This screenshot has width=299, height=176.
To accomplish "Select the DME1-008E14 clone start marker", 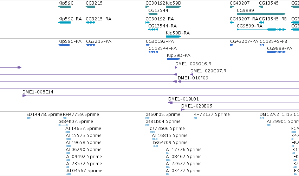I will pos(24,96).
